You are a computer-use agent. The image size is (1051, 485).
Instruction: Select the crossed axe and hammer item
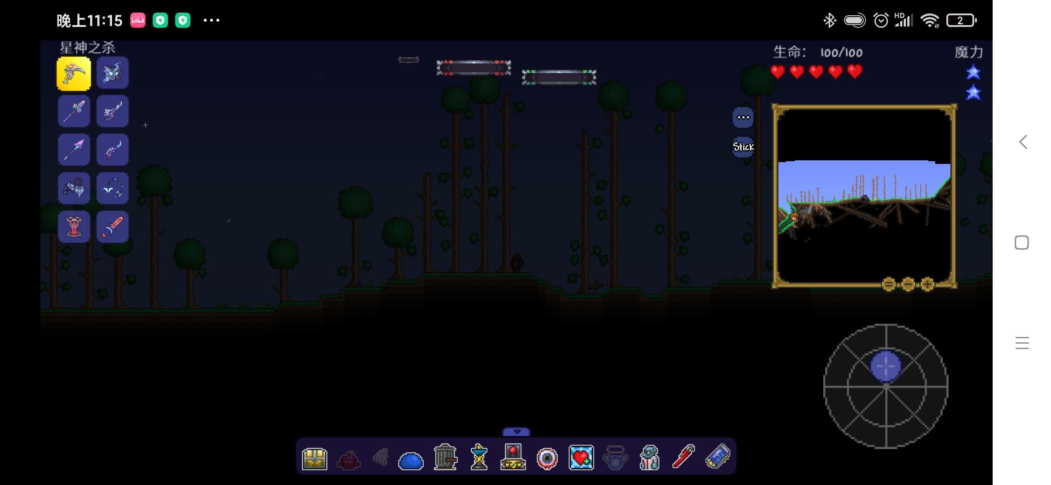pyautogui.click(x=74, y=189)
